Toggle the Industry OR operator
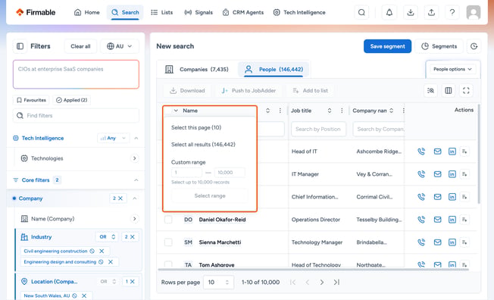Image resolution: width=494 pixels, height=300 pixels. 107,237
